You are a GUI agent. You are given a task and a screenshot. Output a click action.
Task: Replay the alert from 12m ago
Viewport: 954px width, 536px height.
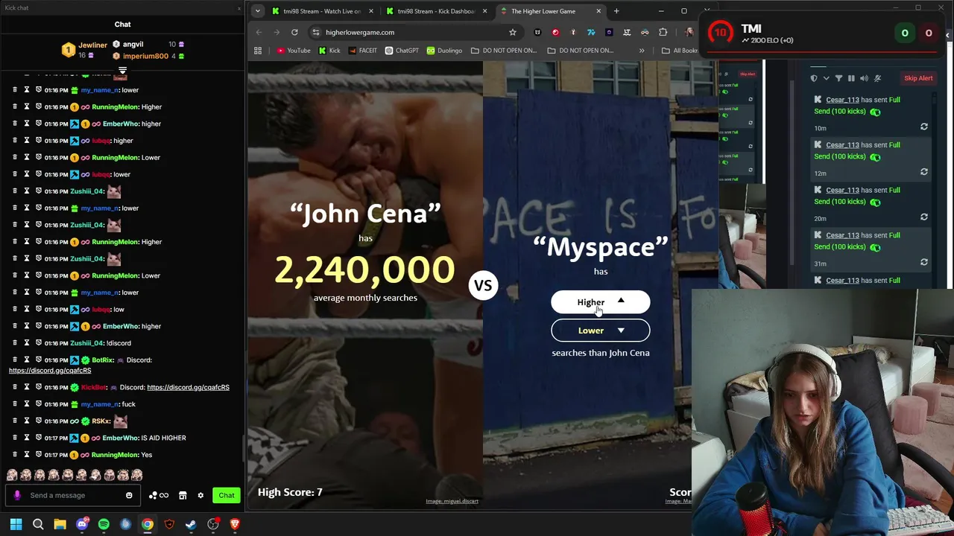coord(924,172)
